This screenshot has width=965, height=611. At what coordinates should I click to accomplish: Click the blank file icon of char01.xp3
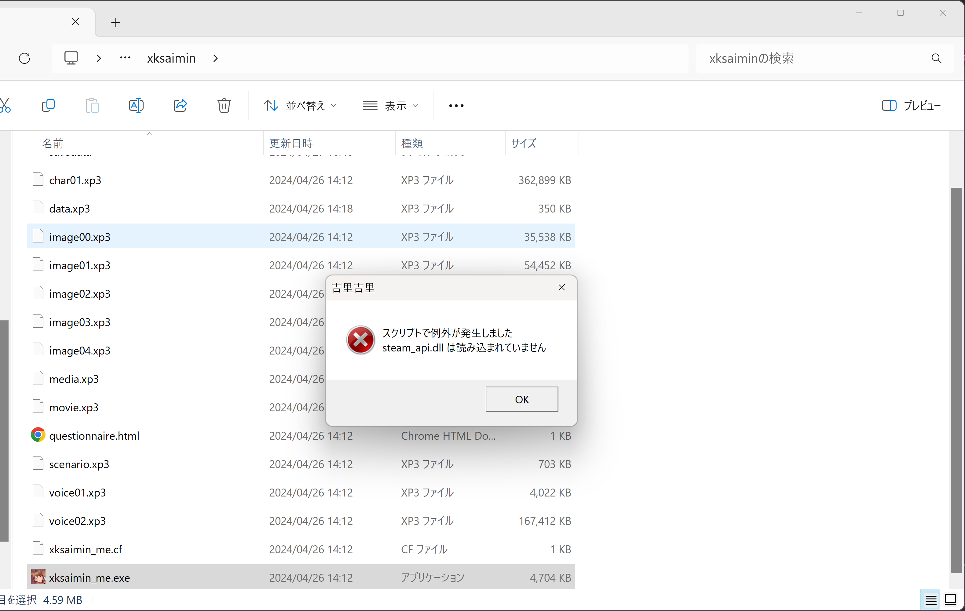coord(38,180)
